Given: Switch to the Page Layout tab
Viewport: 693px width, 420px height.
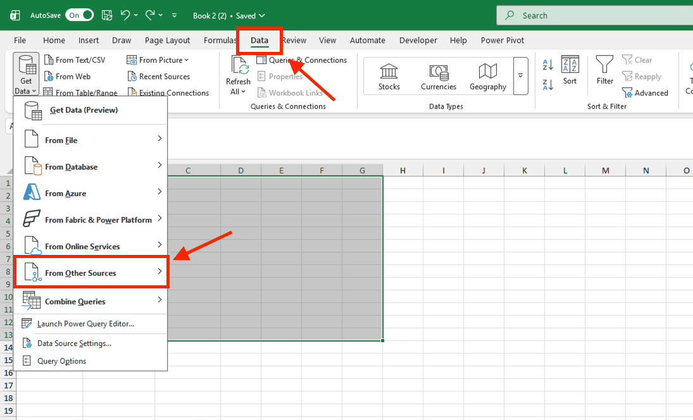Looking at the screenshot, I should [x=167, y=40].
